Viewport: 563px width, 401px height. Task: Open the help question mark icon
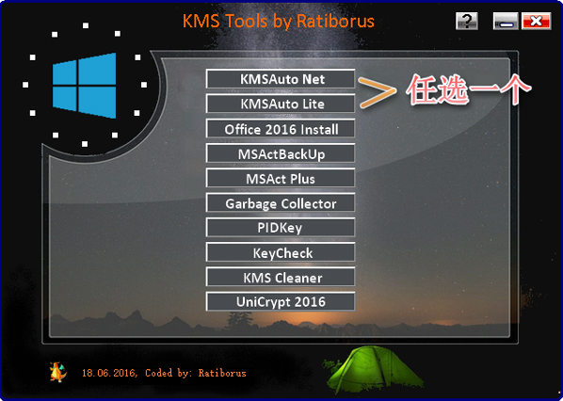tap(467, 21)
